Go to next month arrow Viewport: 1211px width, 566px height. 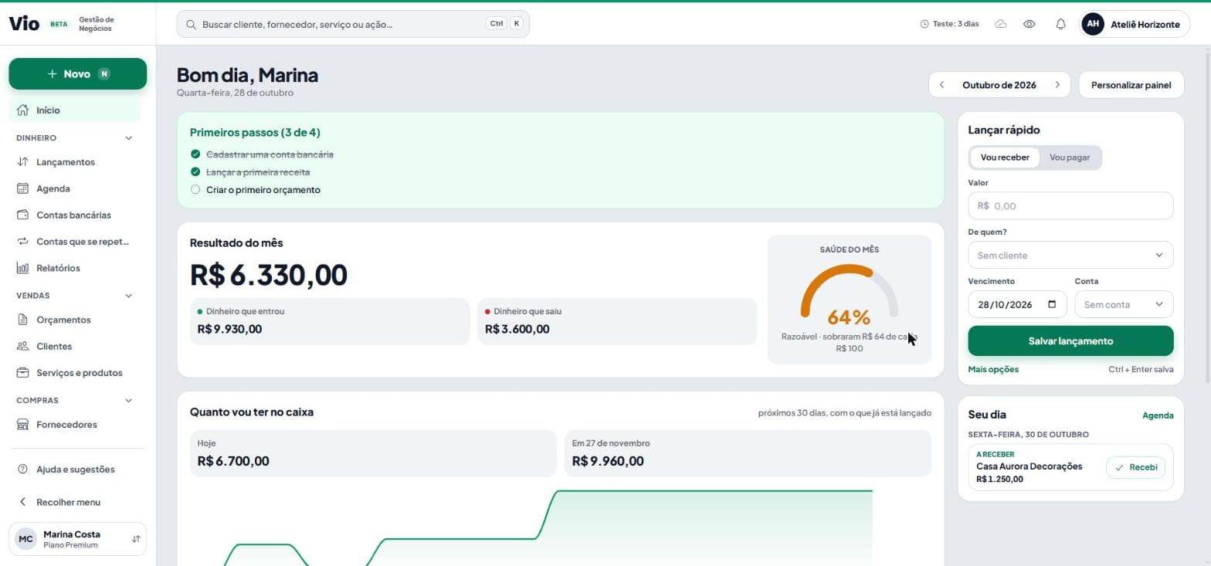click(1057, 85)
